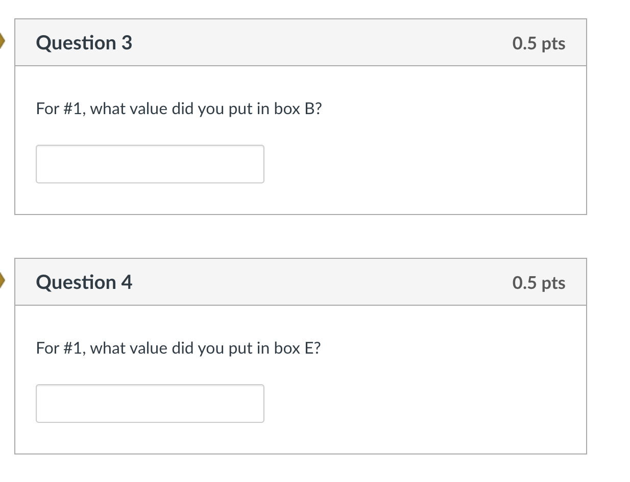This screenshot has width=630, height=482.
Task: Click the Question 3 title text
Action: (x=84, y=43)
